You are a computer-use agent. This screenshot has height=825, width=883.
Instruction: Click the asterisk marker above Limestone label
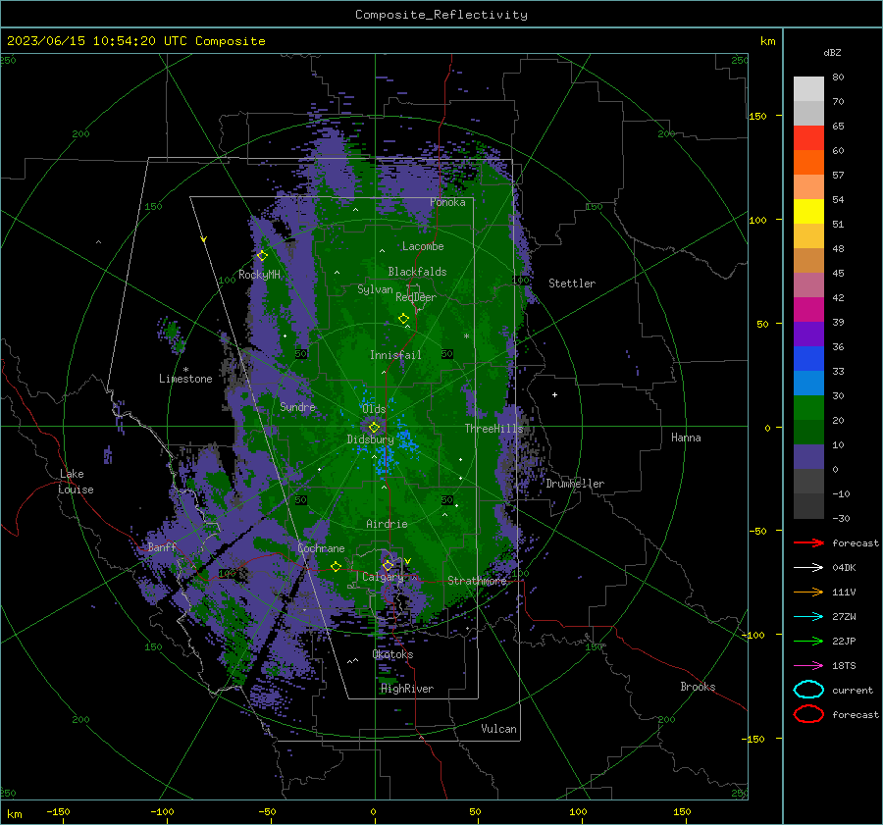(x=185, y=370)
